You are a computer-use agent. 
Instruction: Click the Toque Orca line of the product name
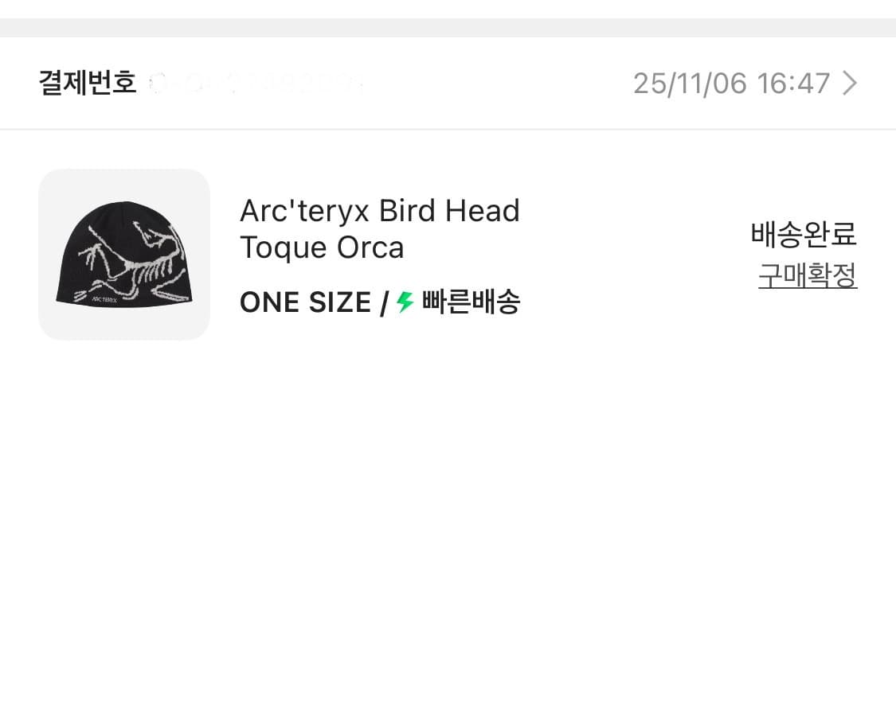click(x=322, y=247)
